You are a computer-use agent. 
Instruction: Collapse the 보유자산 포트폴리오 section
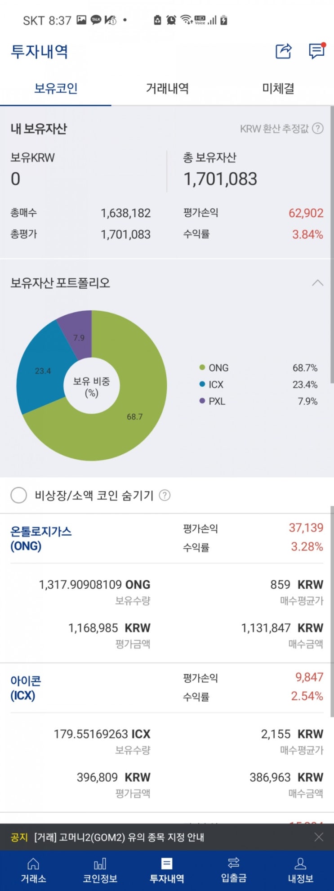point(318,283)
